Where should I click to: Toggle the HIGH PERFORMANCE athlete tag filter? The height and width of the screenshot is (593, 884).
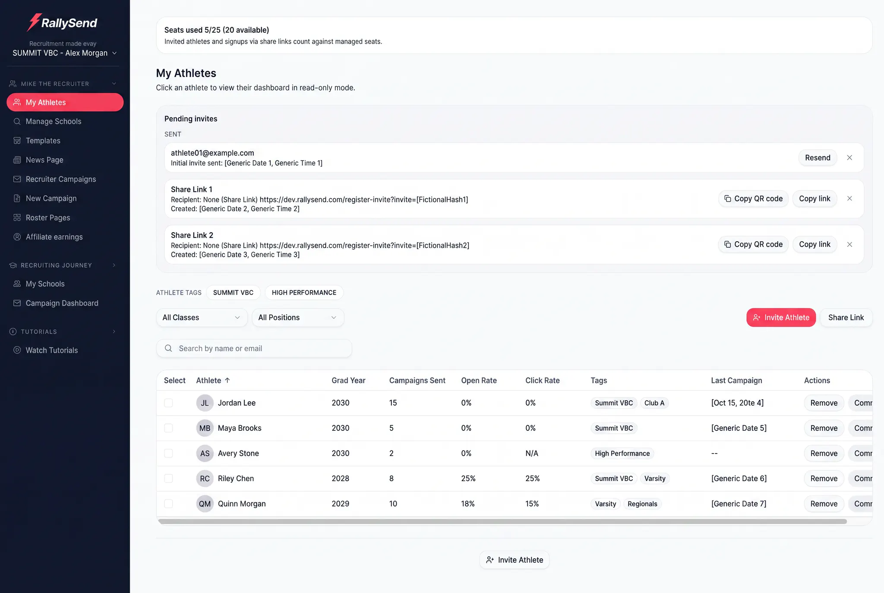304,292
